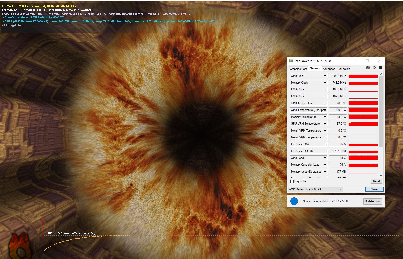Open the GPU Load sensor dropdown

[x=325, y=158]
